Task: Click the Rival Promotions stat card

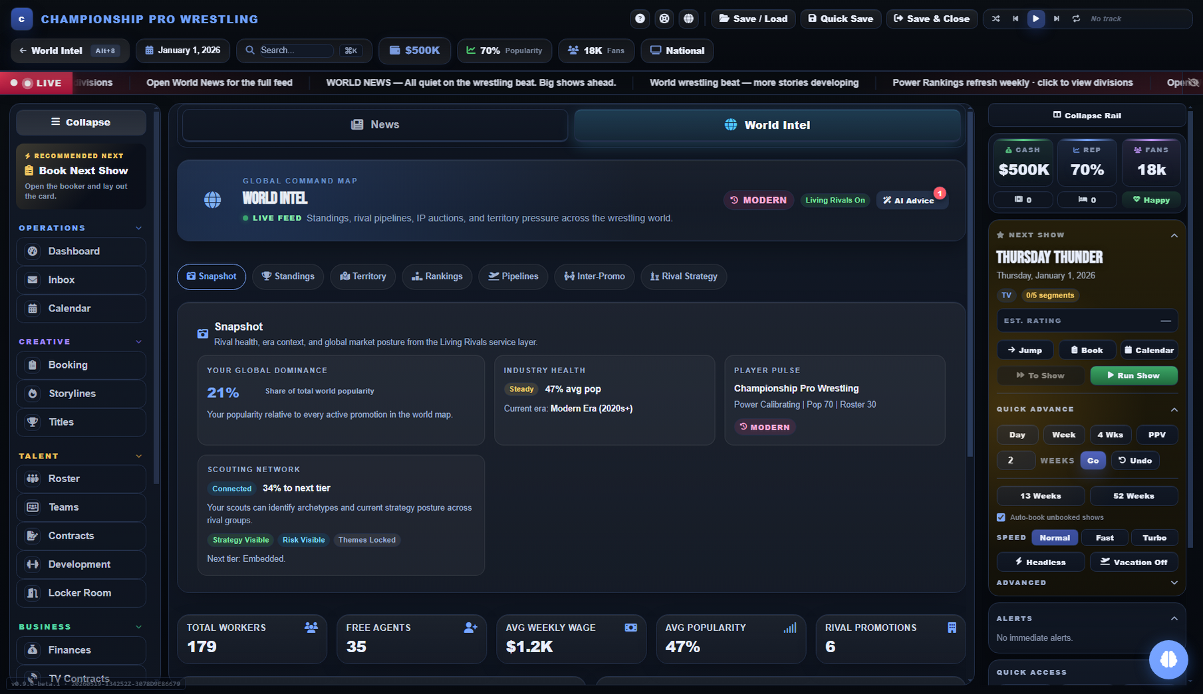Action: [x=890, y=639]
